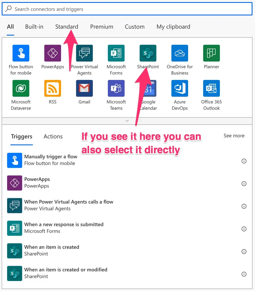Screen dimensions: 255x291
Task: Choose the Microsoft Teams connector
Action: [x=116, y=88]
